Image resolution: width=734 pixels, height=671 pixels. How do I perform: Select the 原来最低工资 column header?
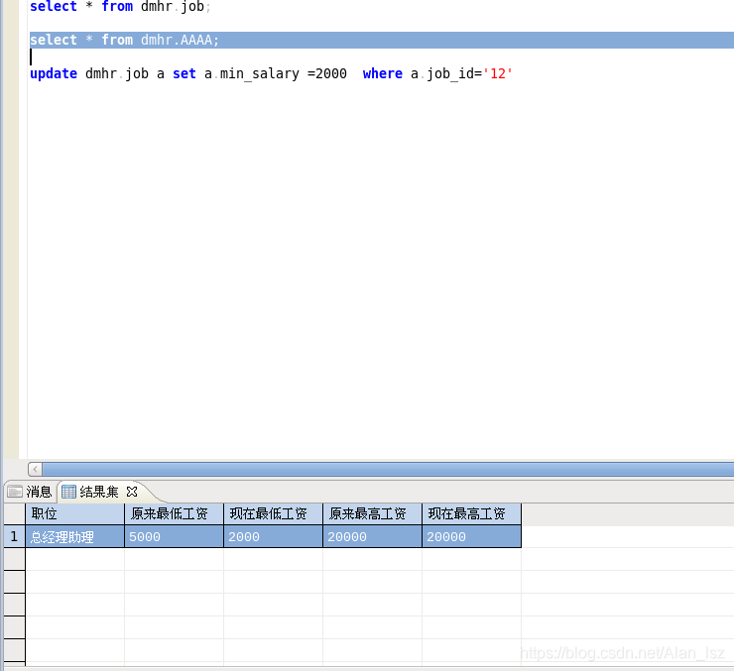[x=175, y=513]
